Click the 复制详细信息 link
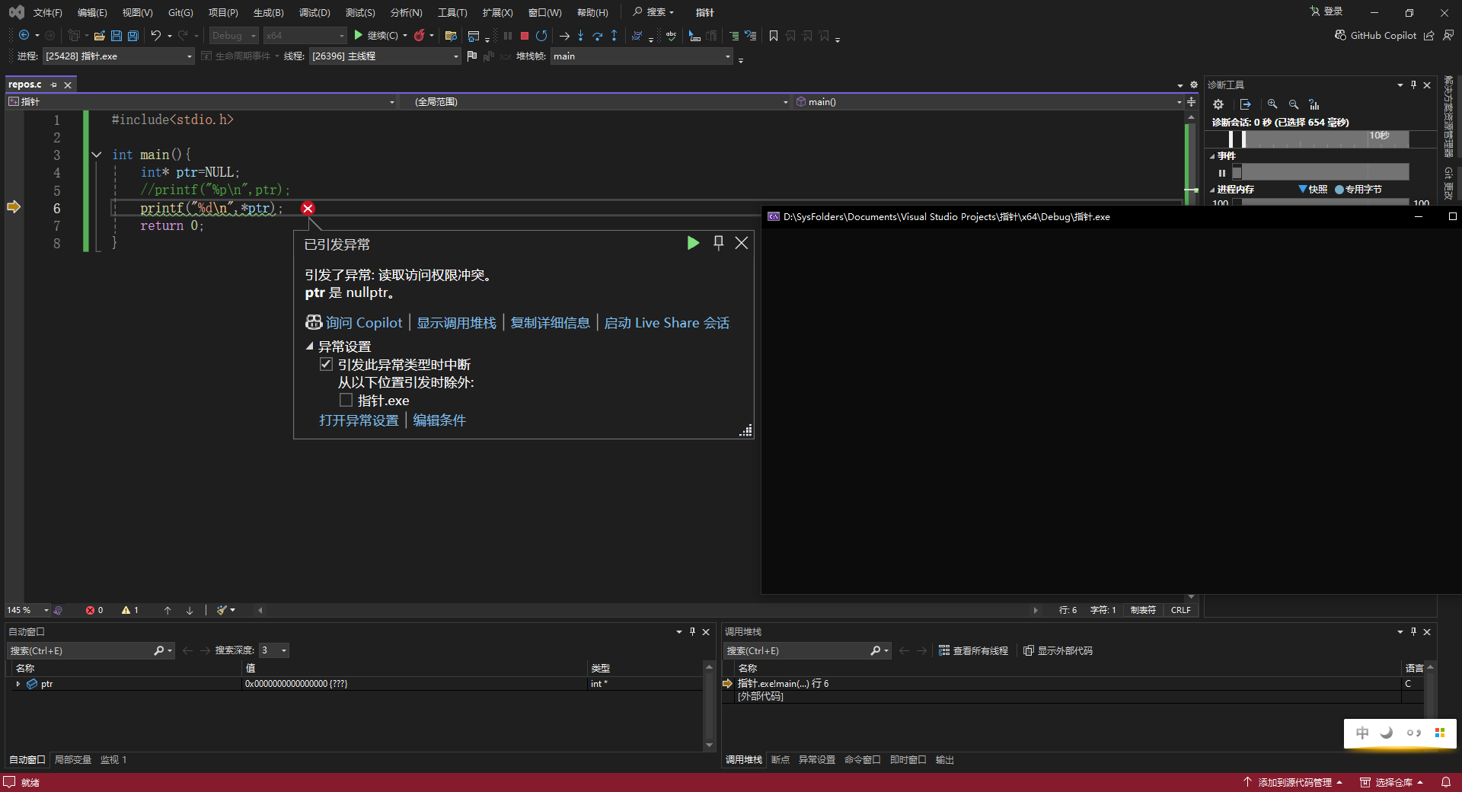Image resolution: width=1462 pixels, height=792 pixels. [x=550, y=323]
